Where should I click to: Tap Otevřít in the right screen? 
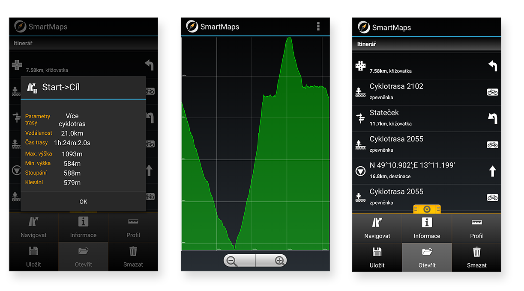tap(427, 258)
